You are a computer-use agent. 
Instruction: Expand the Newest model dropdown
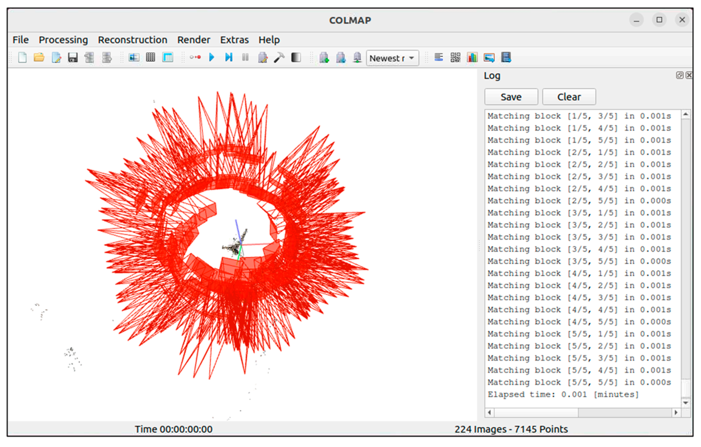click(392, 58)
